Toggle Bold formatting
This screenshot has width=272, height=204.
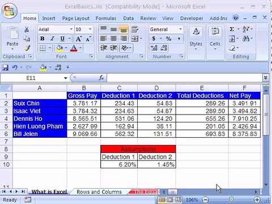[x=42, y=39]
